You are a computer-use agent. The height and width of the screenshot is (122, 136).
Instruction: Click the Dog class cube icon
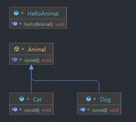click(88, 99)
